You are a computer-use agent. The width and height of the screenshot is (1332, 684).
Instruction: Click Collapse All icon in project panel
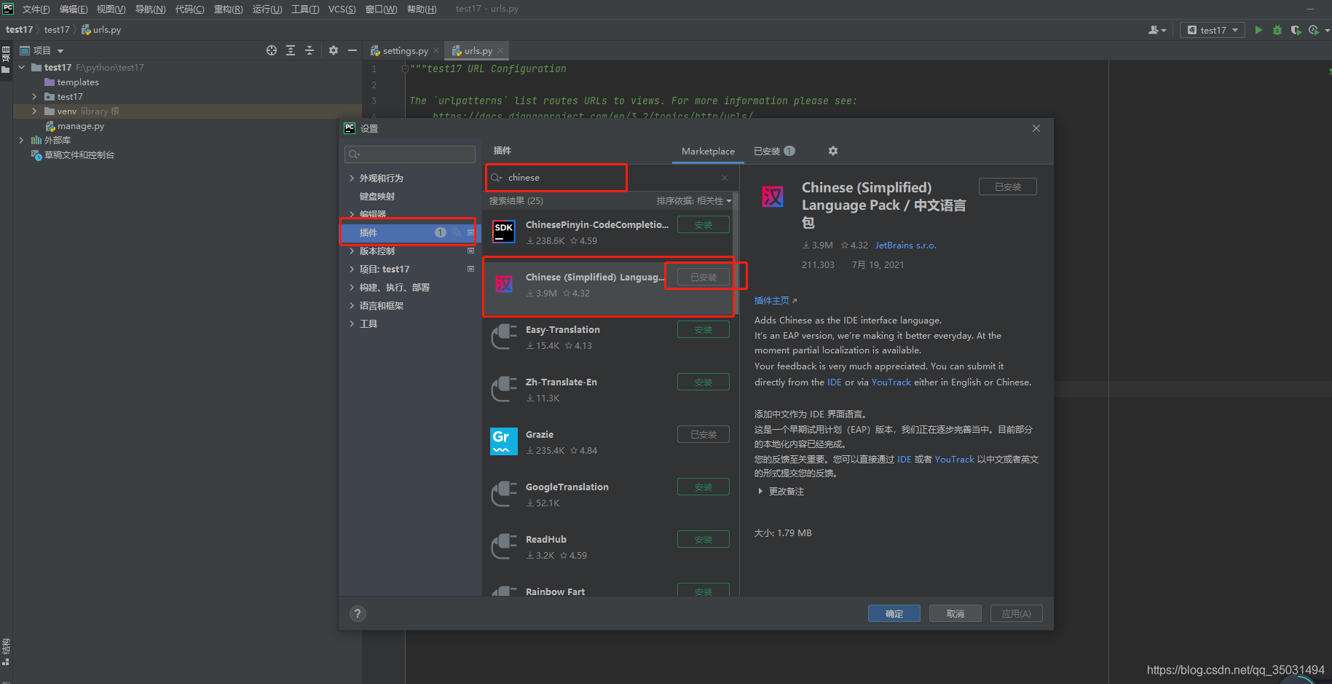(x=310, y=50)
